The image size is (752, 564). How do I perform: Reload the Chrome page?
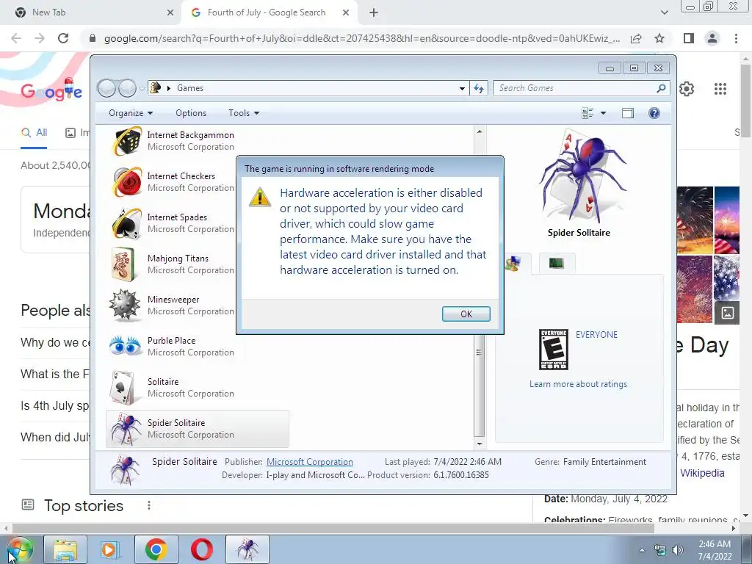click(63, 38)
